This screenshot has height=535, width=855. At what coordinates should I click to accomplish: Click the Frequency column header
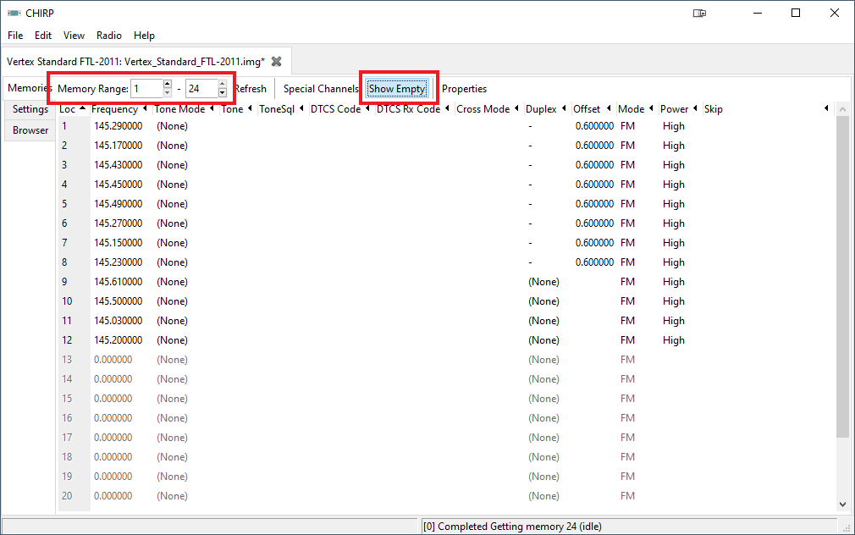tap(119, 109)
